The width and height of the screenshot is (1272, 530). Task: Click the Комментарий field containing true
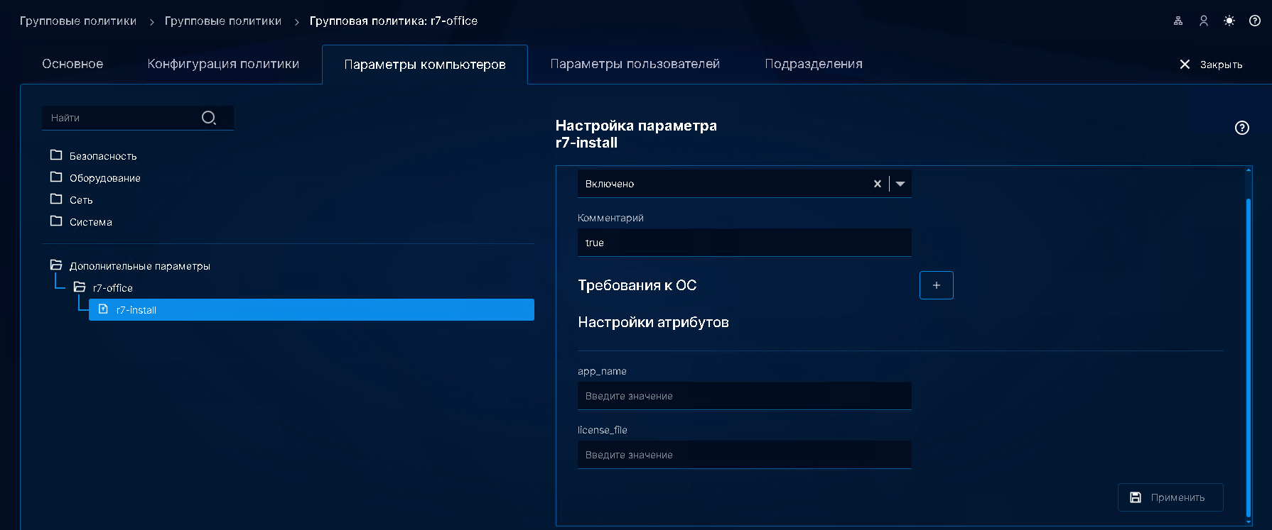click(745, 243)
